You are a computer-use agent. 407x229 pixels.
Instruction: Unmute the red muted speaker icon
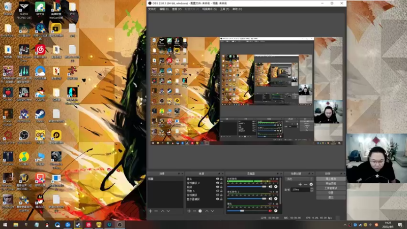click(271, 211)
